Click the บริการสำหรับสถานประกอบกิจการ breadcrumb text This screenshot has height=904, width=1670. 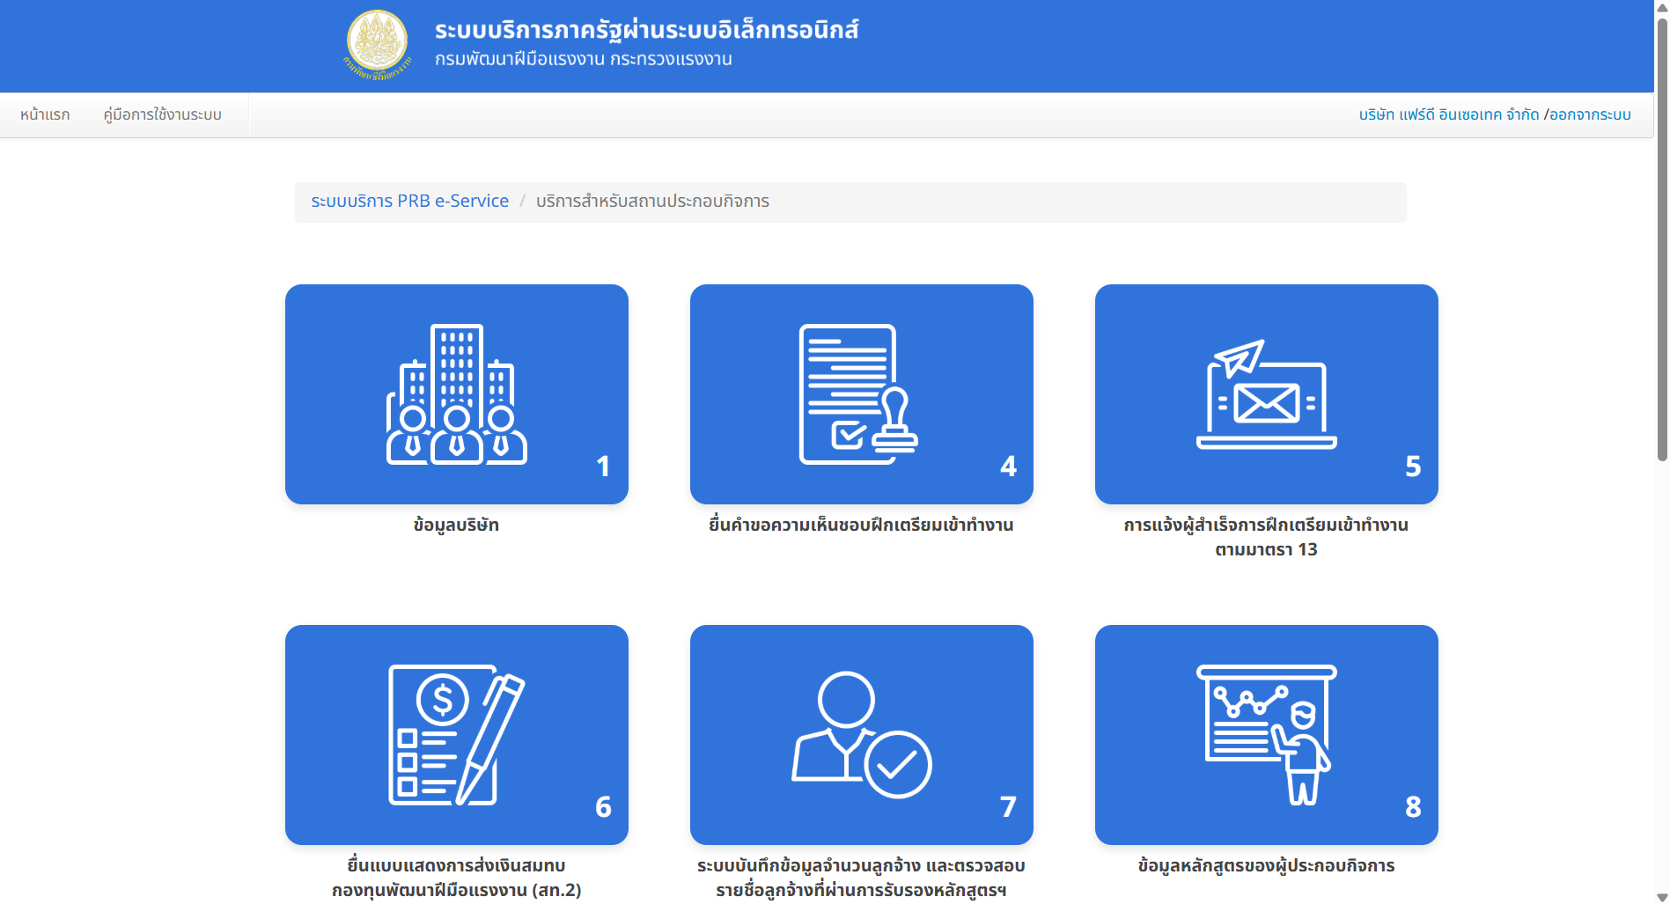(652, 201)
